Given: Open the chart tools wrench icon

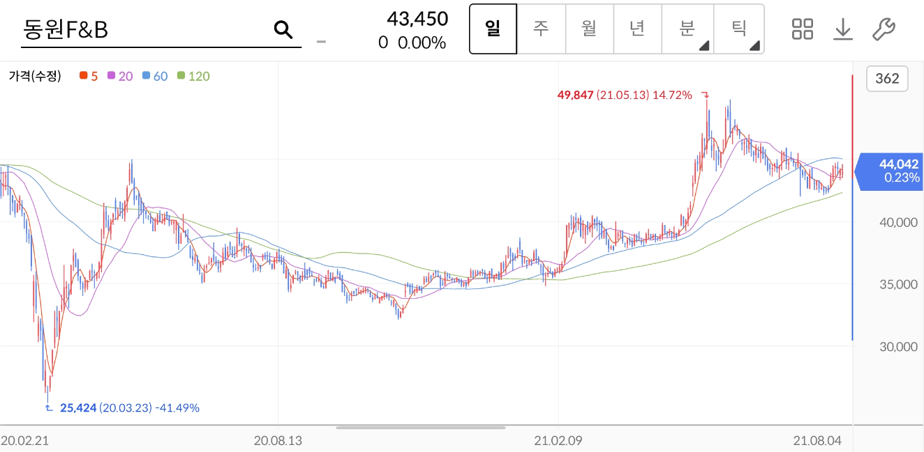Looking at the screenshot, I should coord(884,29).
